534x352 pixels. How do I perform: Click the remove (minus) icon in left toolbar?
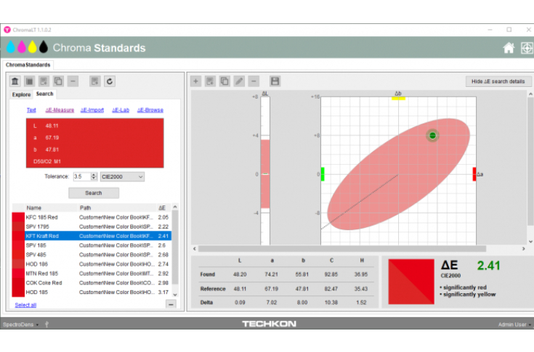[73, 81]
